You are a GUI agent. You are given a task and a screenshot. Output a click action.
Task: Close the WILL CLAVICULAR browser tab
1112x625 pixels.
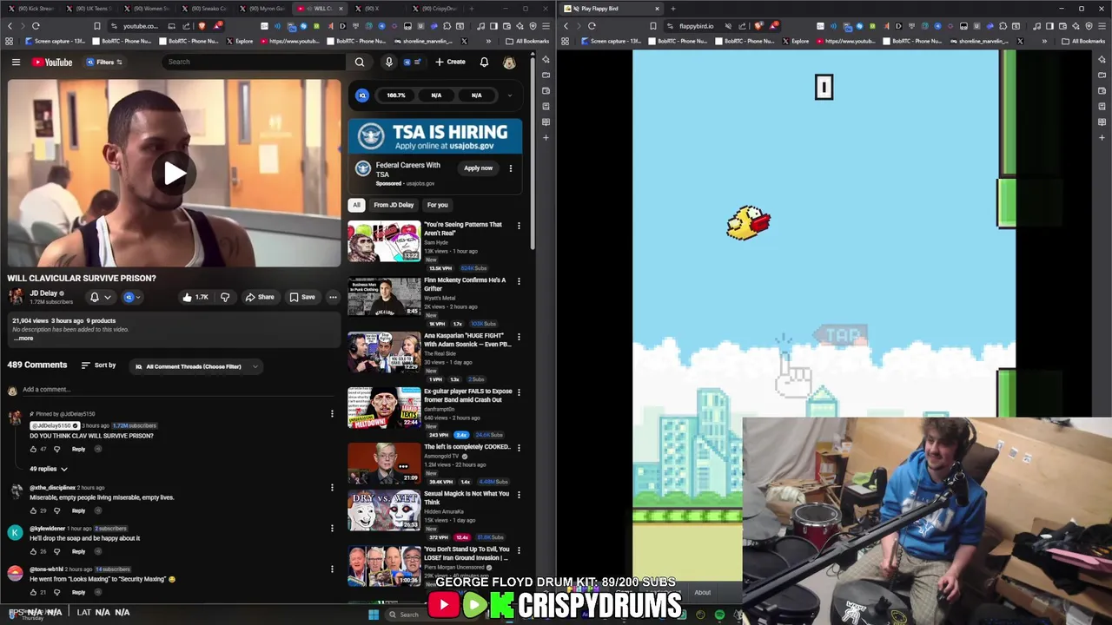click(340, 9)
